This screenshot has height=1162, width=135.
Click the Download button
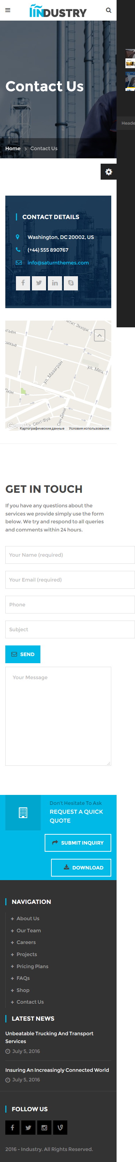pyautogui.click(x=81, y=867)
